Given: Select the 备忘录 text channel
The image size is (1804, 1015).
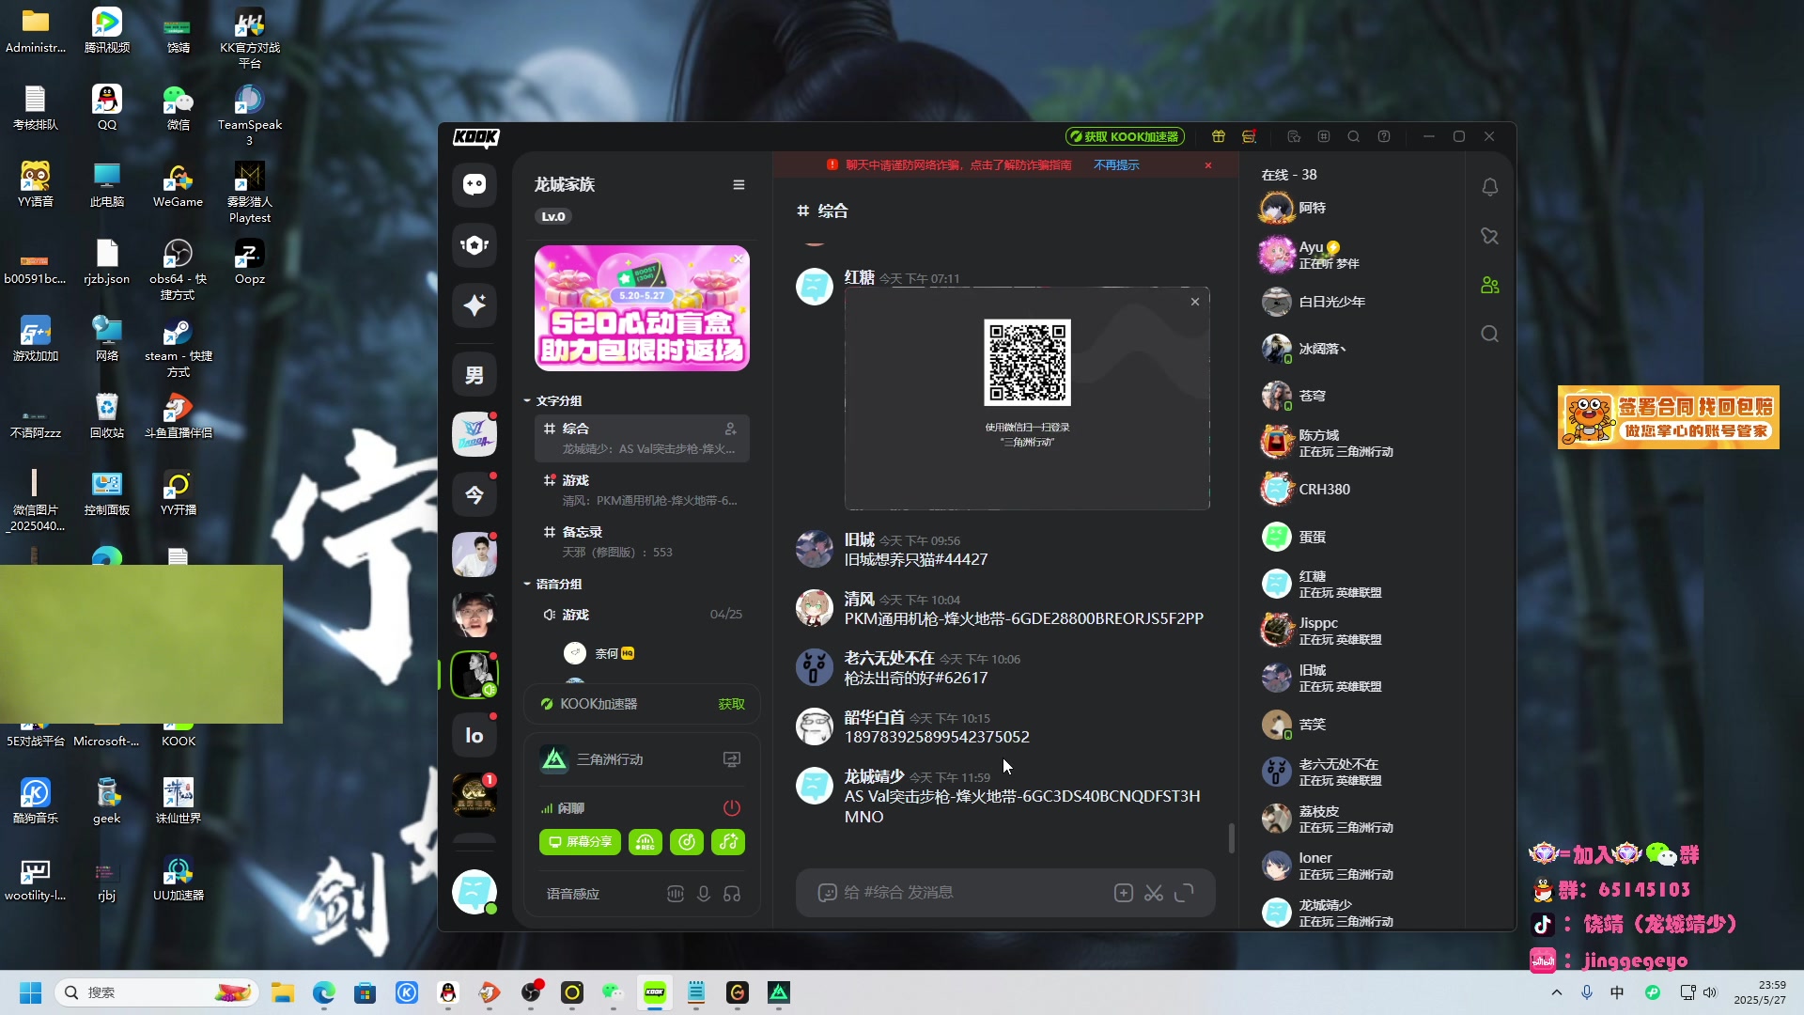Looking at the screenshot, I should [x=642, y=541].
